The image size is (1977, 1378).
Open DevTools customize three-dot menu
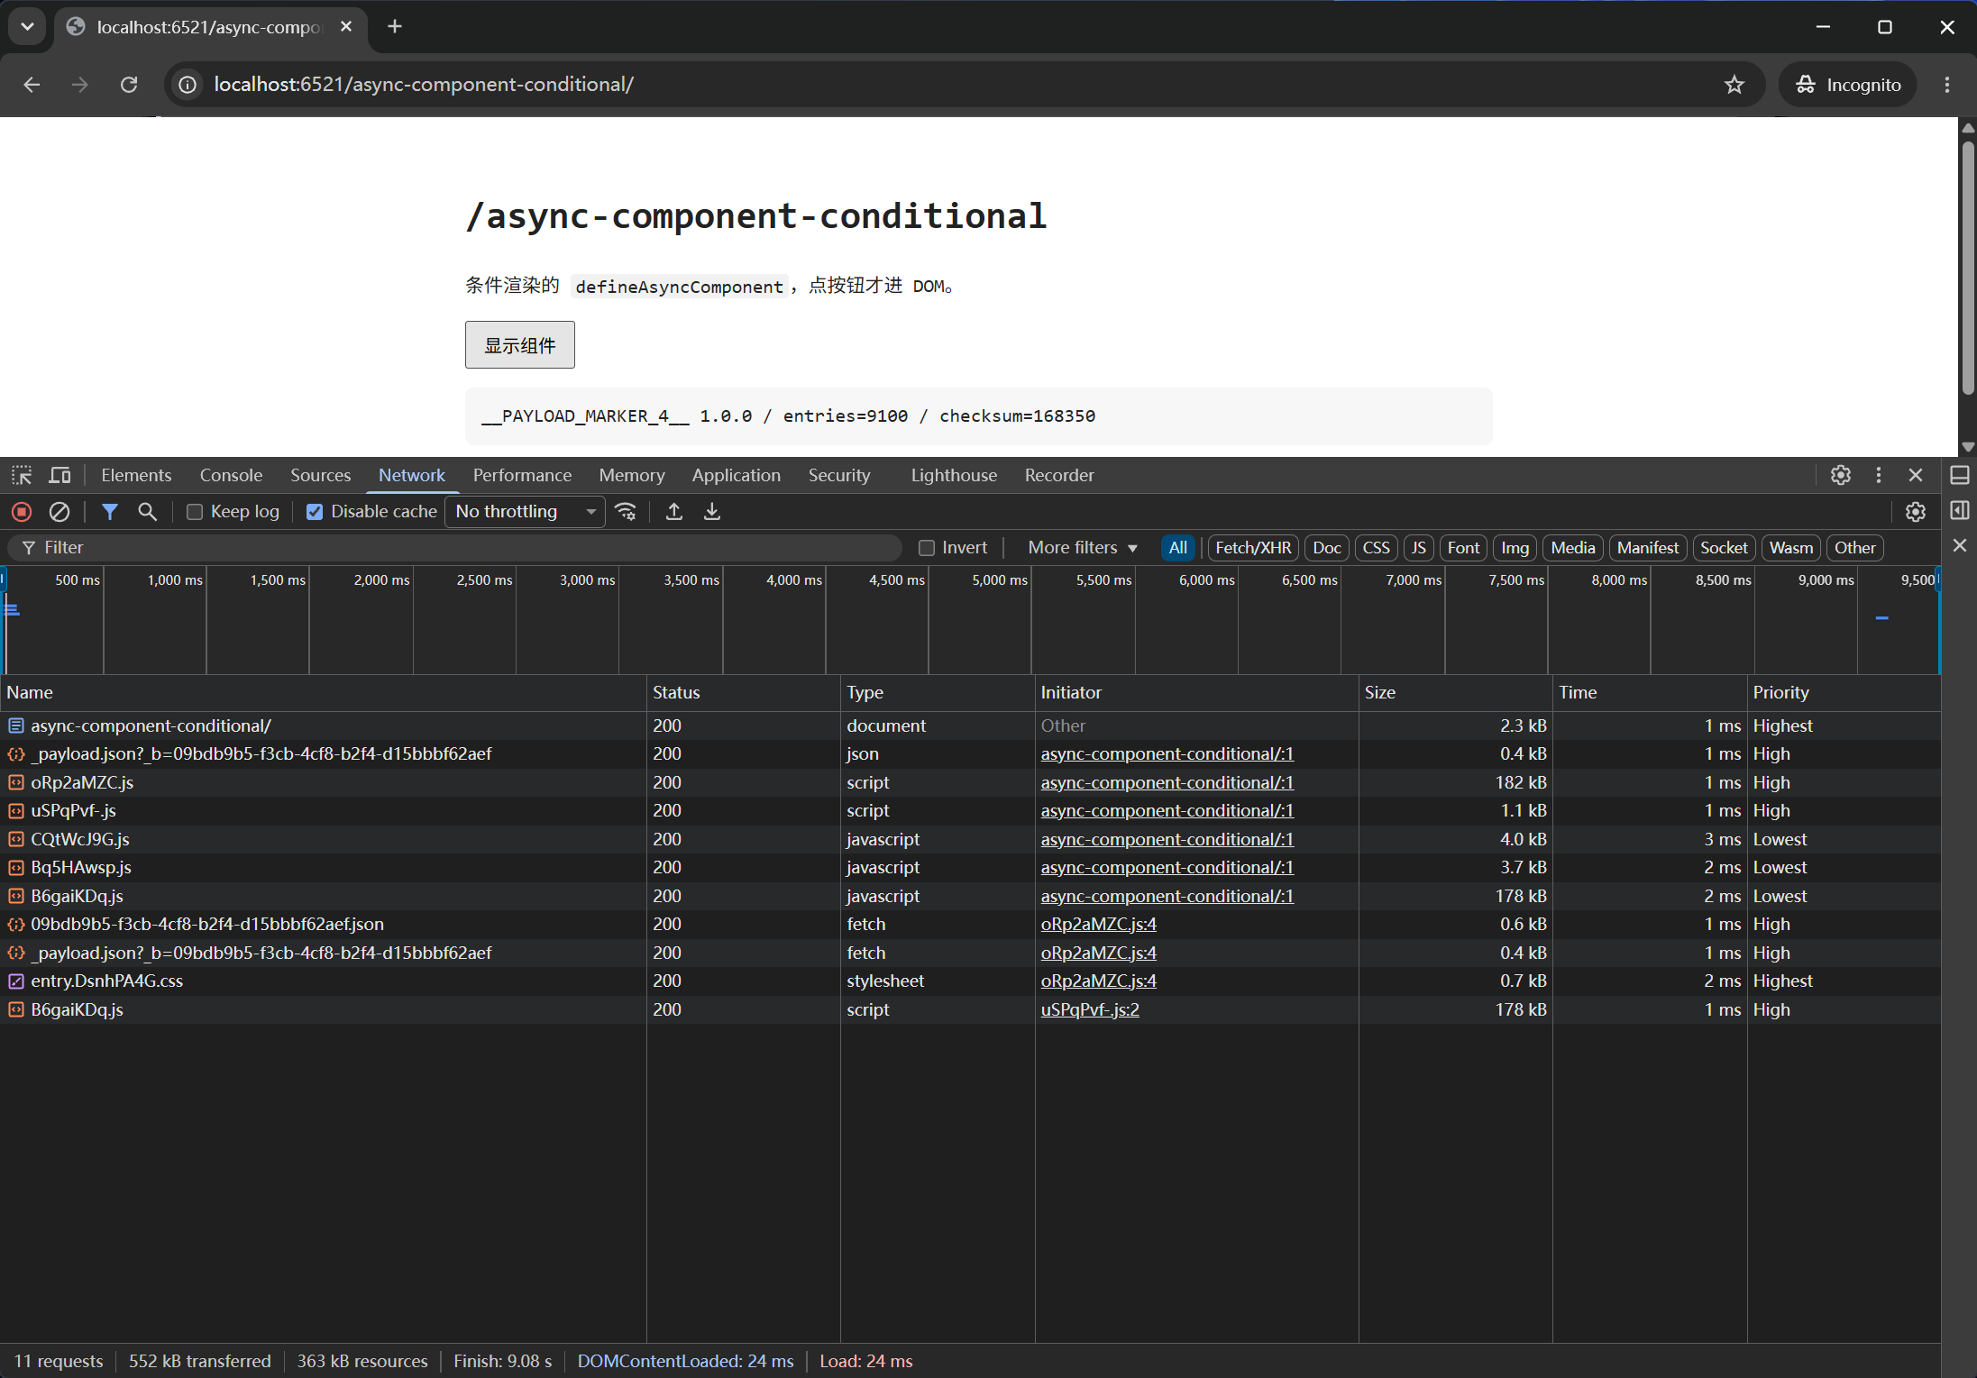pos(1879,475)
